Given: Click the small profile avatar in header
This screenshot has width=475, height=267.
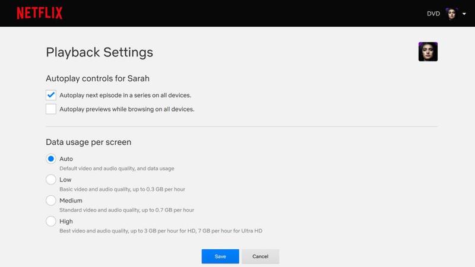Looking at the screenshot, I should point(452,14).
